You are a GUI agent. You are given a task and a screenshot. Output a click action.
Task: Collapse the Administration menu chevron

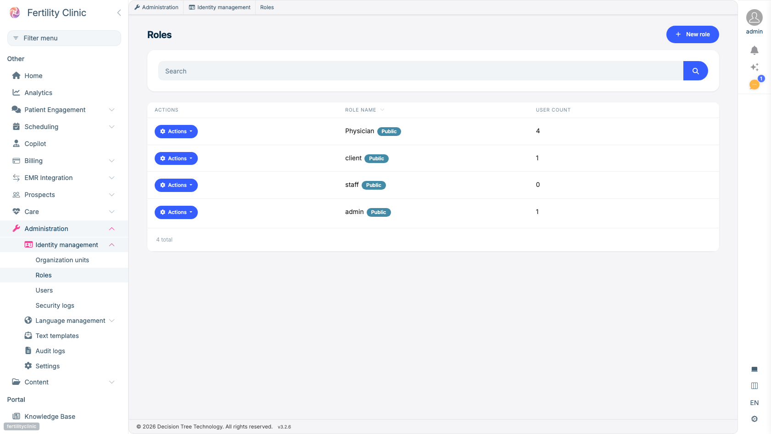pos(112,229)
